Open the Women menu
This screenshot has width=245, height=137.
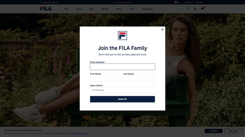tap(105, 9)
